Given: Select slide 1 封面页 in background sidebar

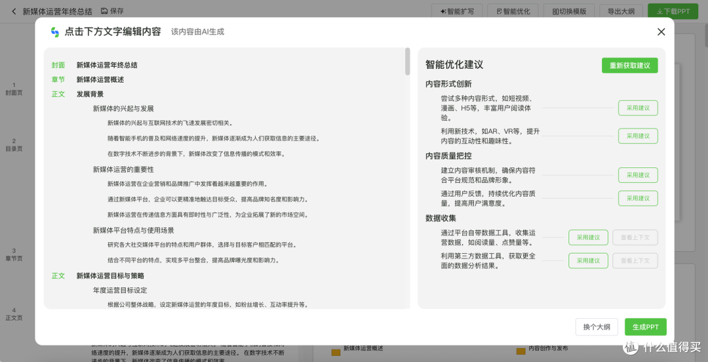Looking at the screenshot, I should pos(14,89).
